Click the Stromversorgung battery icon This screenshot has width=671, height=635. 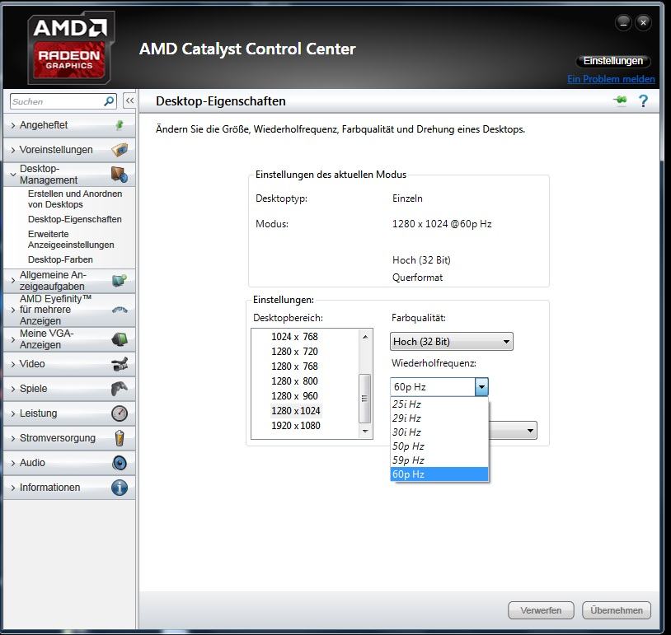pos(120,438)
